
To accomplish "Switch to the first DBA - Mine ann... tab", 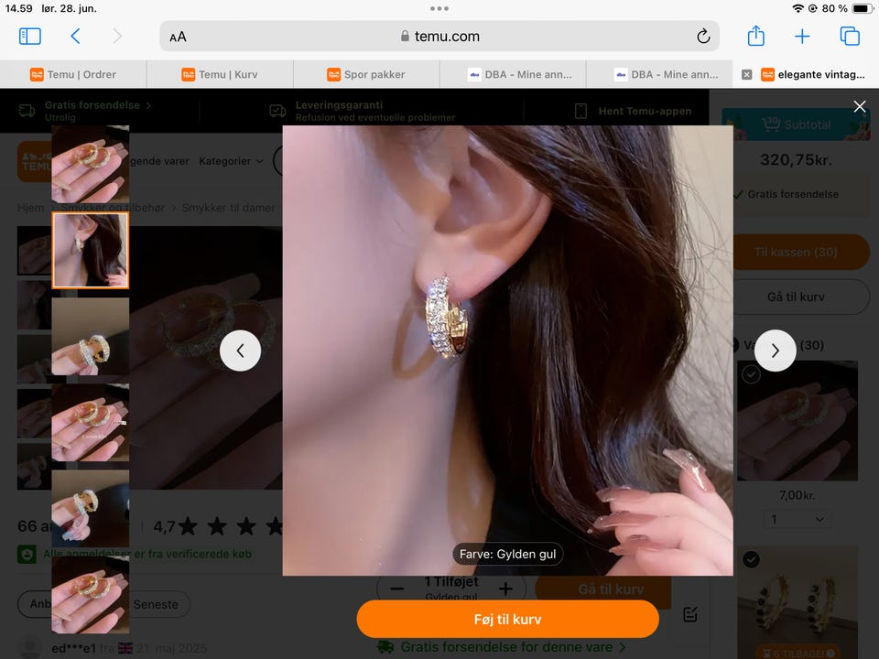I will tap(513, 74).
